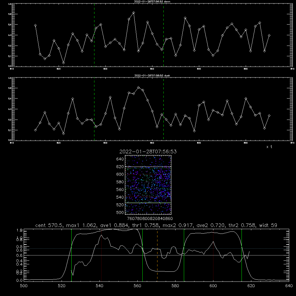The image size is (296, 296).
Task: Click the right green dashed line in the dusk plot
Action: [163, 109]
